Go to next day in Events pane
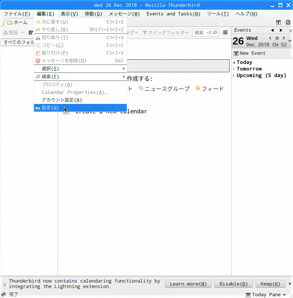Image resolution: width=293 pixels, height=298 pixels. [x=281, y=30]
